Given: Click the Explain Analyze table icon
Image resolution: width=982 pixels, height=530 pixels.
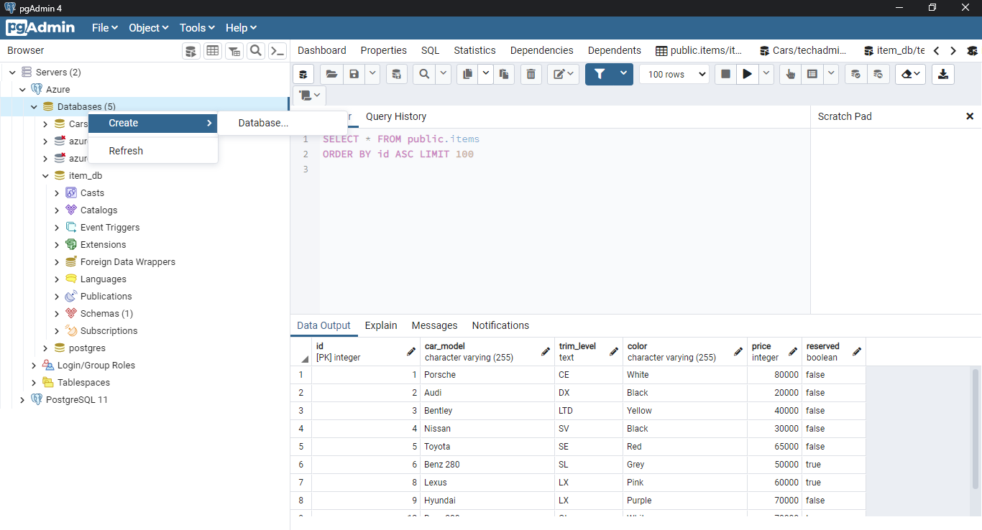Looking at the screenshot, I should 812,74.
